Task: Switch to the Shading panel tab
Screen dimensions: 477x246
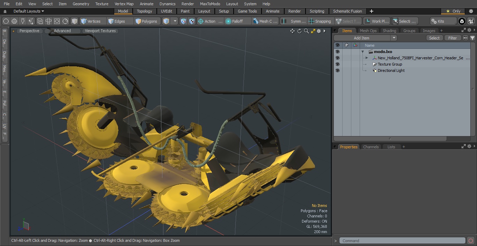Action: point(389,31)
